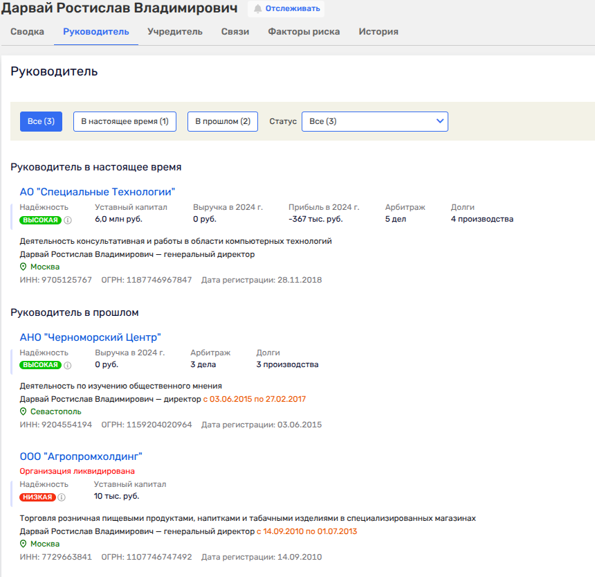
Task: Click the Севастополь location pin icon
Action: pyautogui.click(x=23, y=411)
